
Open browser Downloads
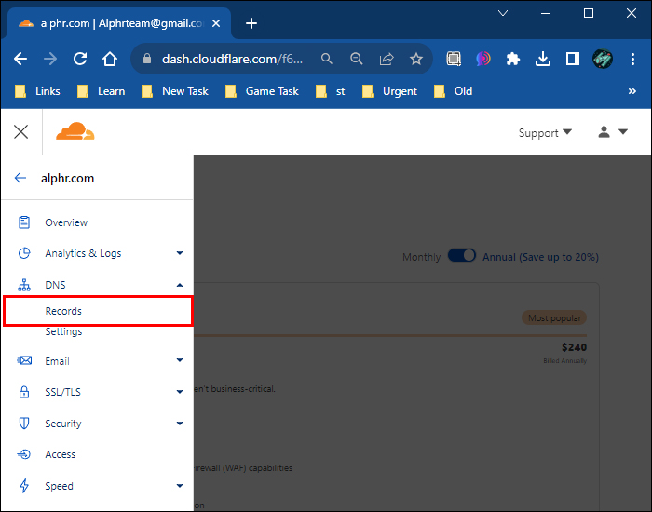click(x=543, y=59)
